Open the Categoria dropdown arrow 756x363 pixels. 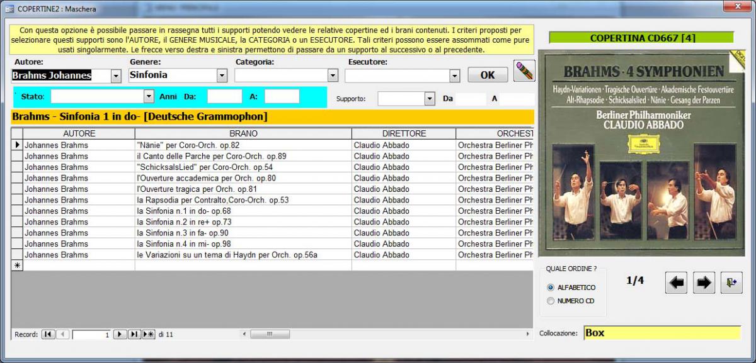tap(333, 75)
